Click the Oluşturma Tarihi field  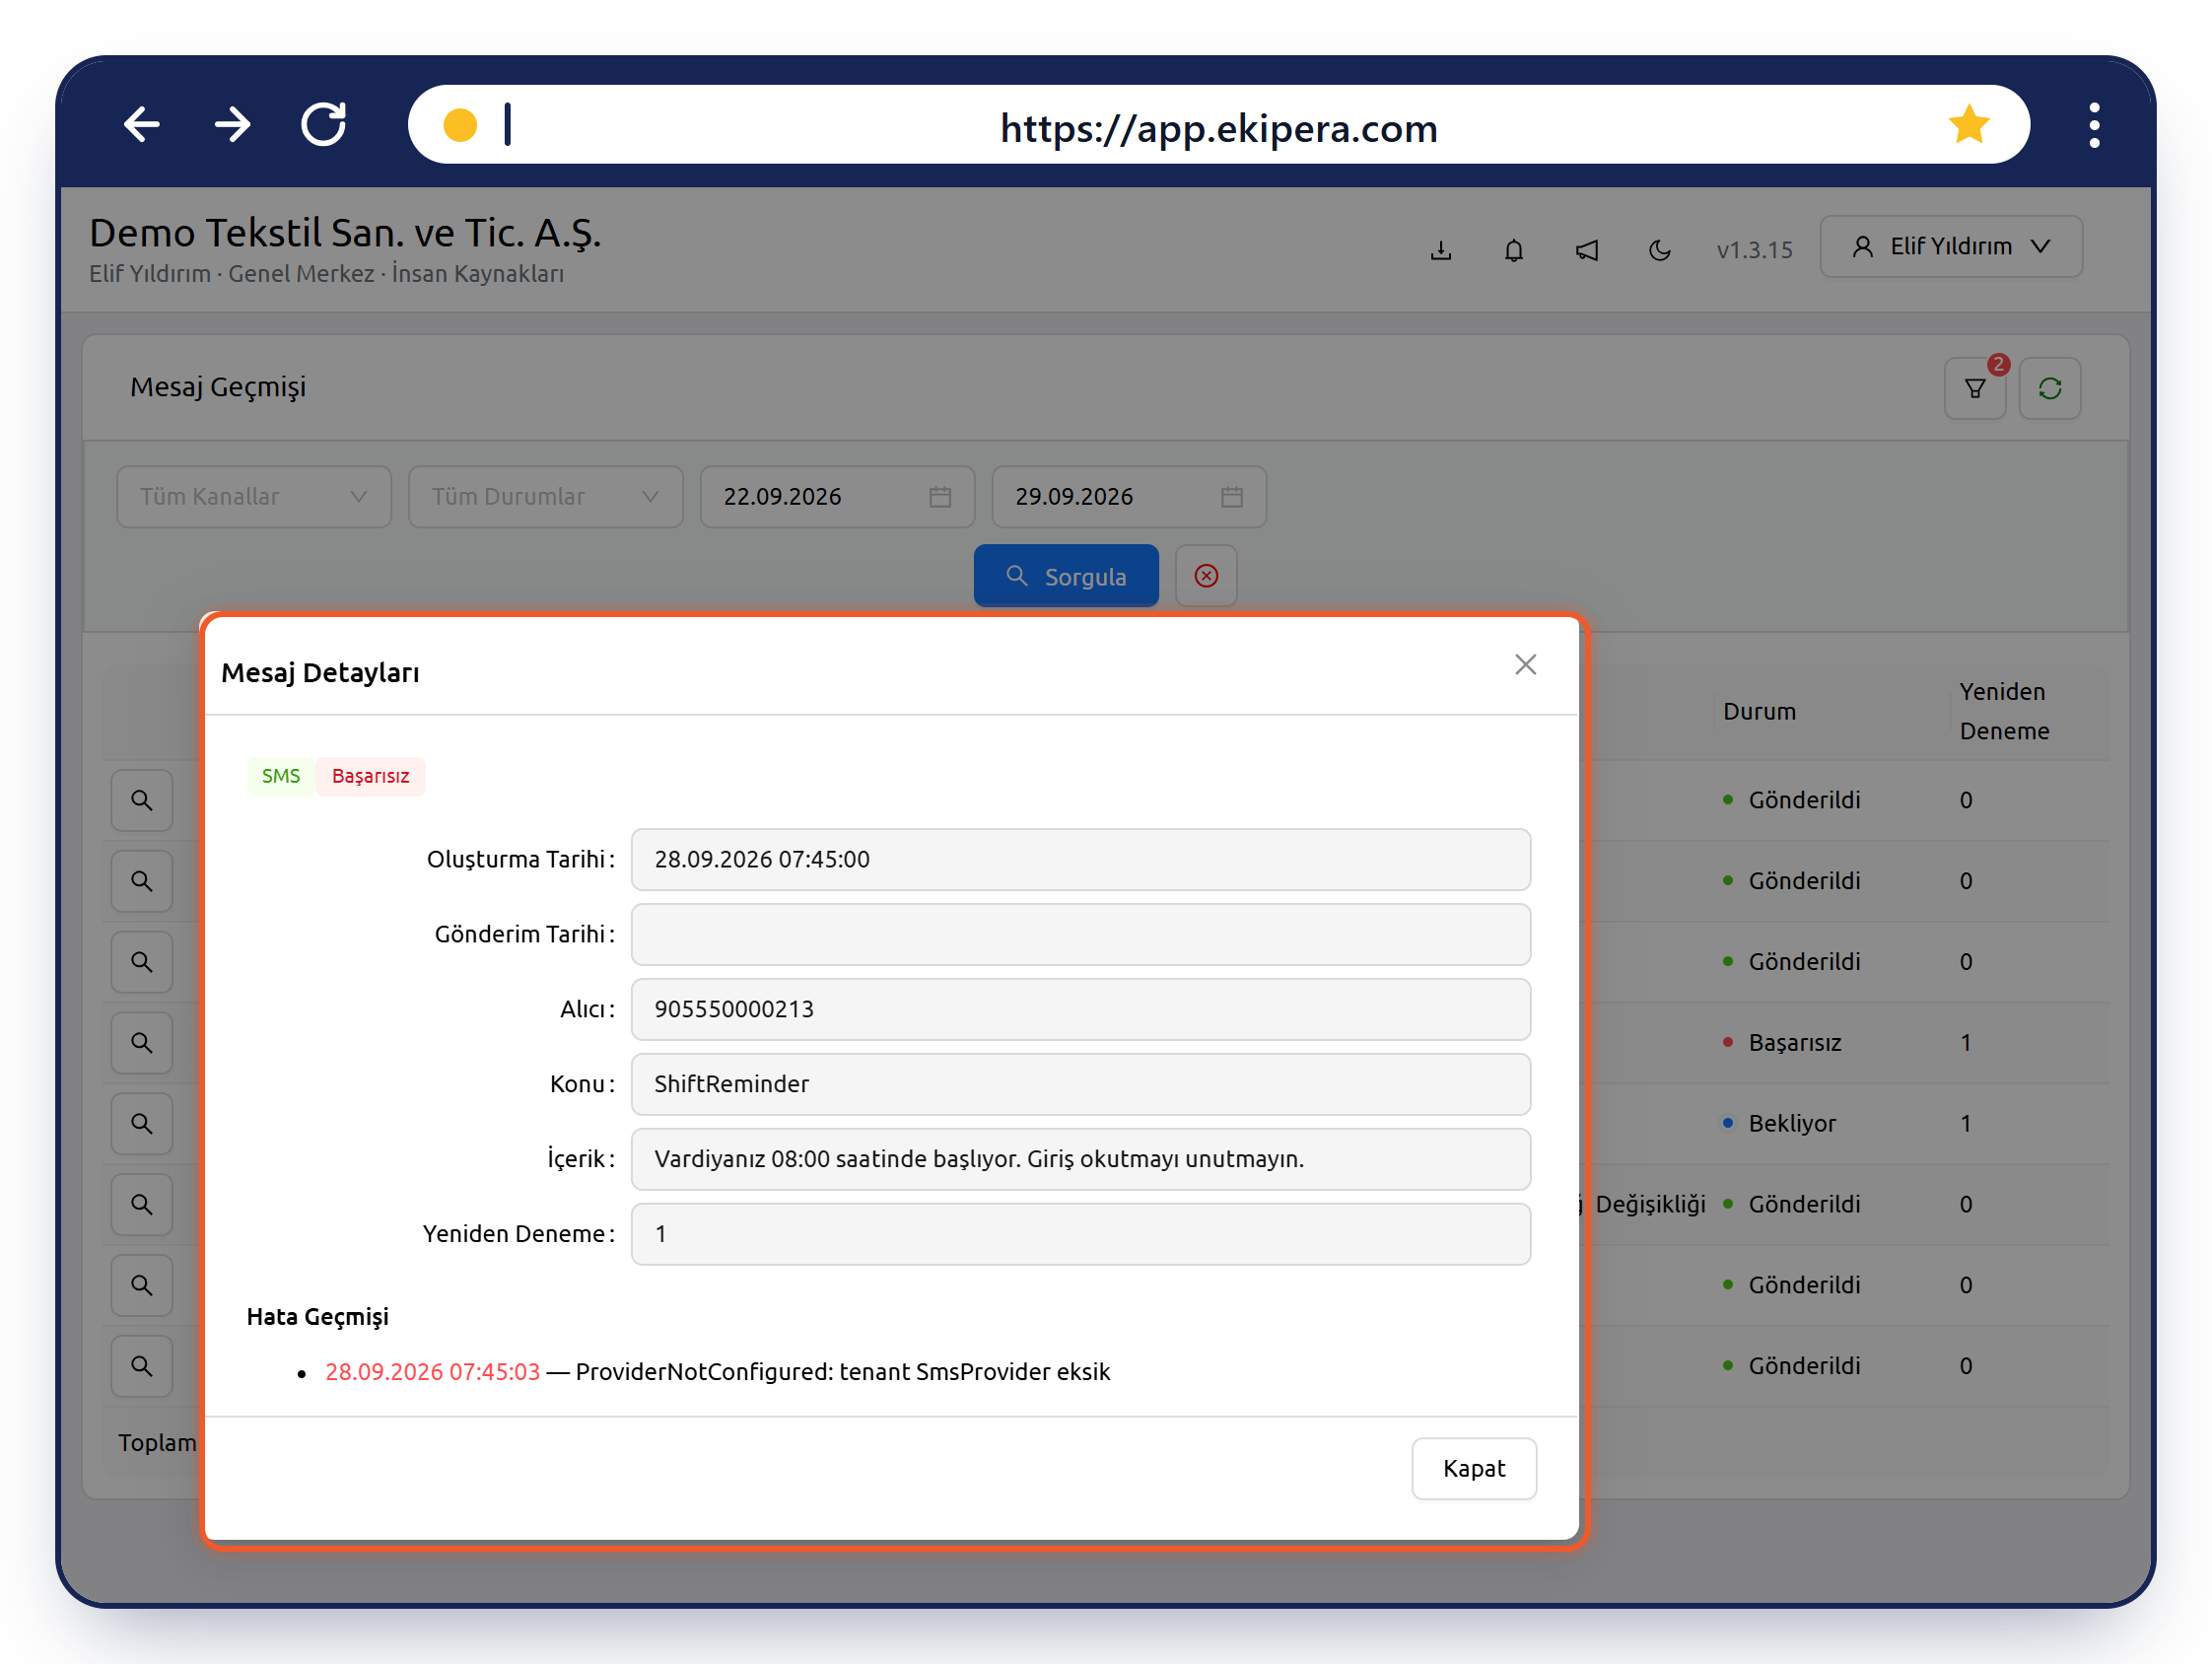(x=1080, y=859)
